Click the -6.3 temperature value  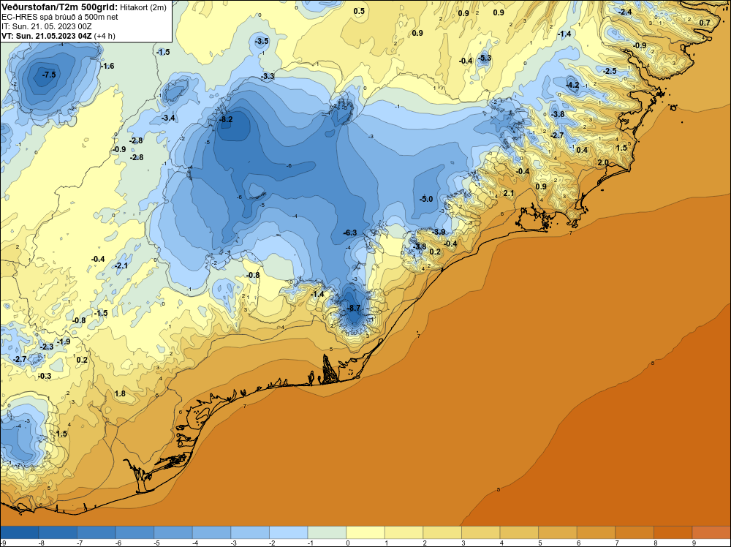[350, 233]
